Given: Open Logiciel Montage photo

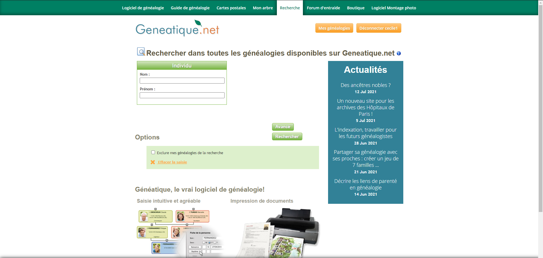Looking at the screenshot, I should pos(394,8).
